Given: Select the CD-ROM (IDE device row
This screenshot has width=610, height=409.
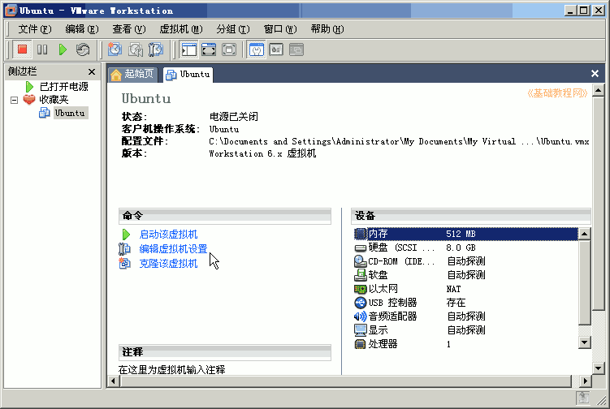Looking at the screenshot, I should [465, 261].
